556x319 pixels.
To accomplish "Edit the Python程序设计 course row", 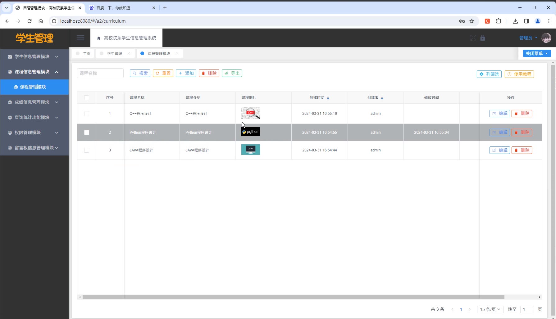I will [500, 133].
